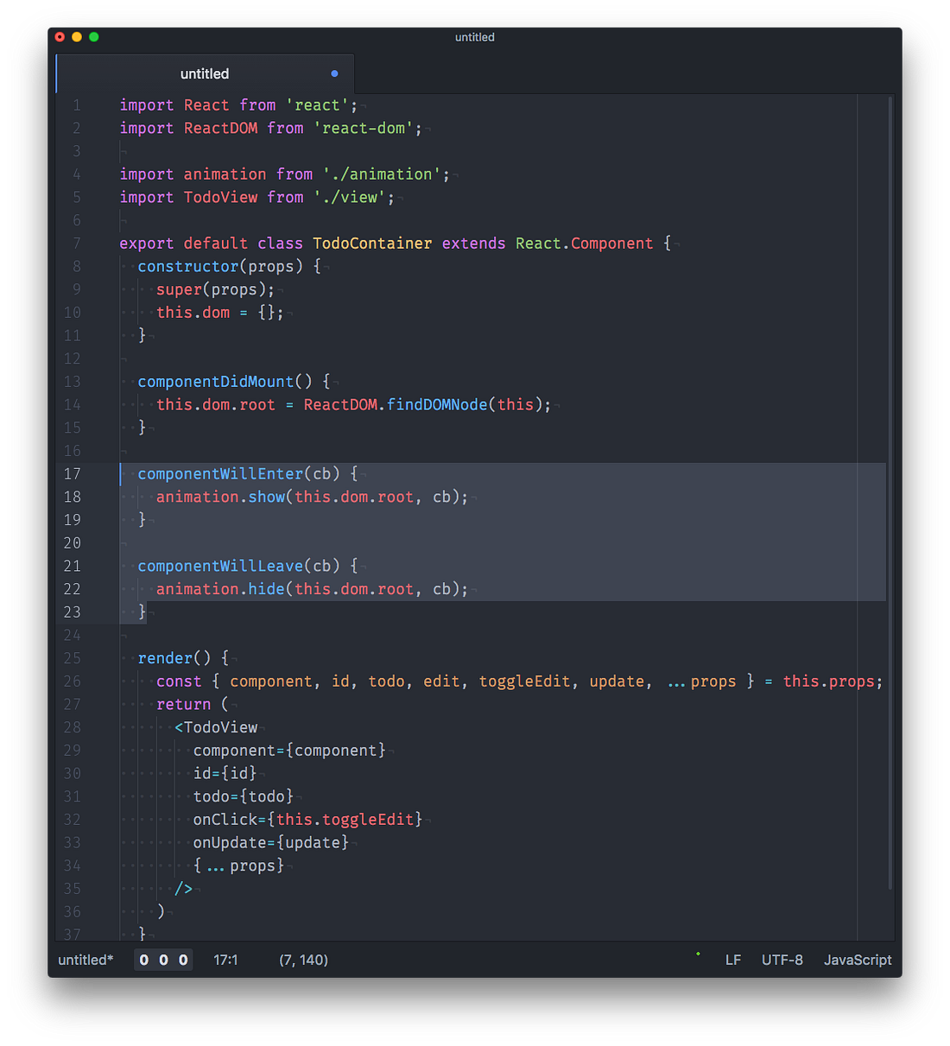Click the middle zero diagnostics counter in status bar
Screen dimensions: 950x1046
pyautogui.click(x=163, y=960)
